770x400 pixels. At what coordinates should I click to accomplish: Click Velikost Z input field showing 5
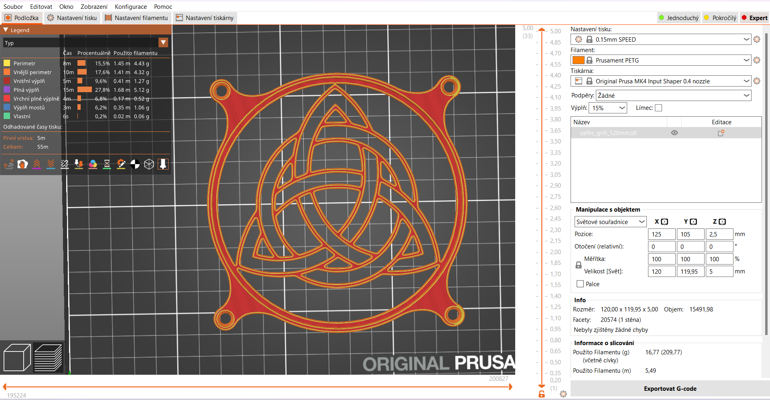point(719,271)
